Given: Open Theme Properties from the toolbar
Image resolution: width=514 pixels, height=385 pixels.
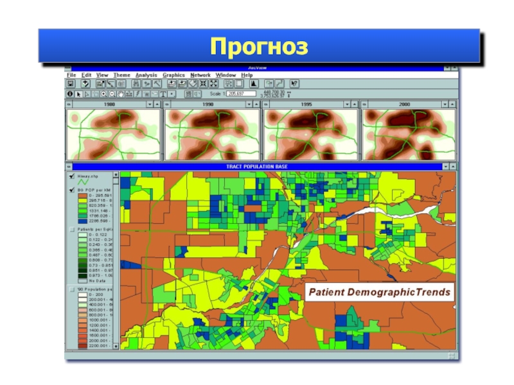Looking at the screenshot, I should (x=101, y=84).
